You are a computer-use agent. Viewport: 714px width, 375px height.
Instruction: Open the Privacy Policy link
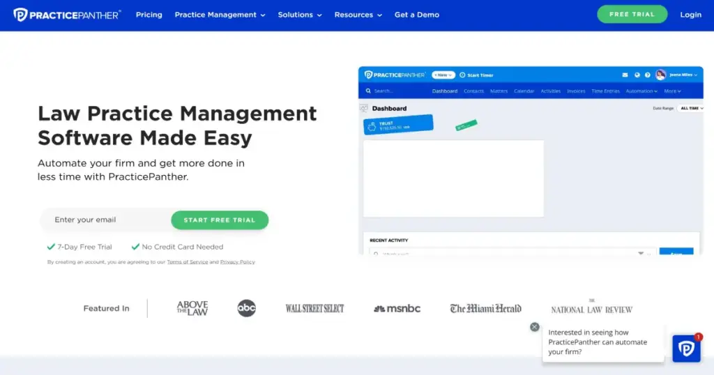[x=237, y=262]
